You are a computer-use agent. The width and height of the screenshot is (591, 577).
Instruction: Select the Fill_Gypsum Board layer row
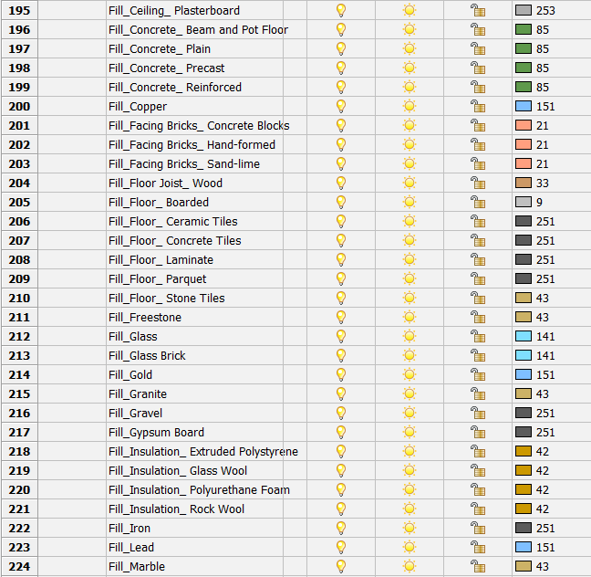pos(155,433)
